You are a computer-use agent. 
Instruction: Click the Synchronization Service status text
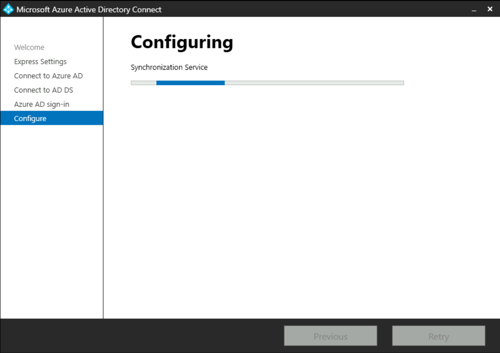[x=169, y=67]
